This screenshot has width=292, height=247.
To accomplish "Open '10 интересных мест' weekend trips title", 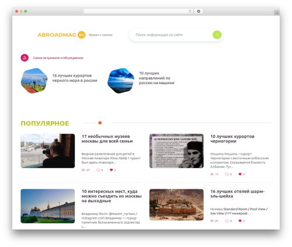I will pos(112,196).
